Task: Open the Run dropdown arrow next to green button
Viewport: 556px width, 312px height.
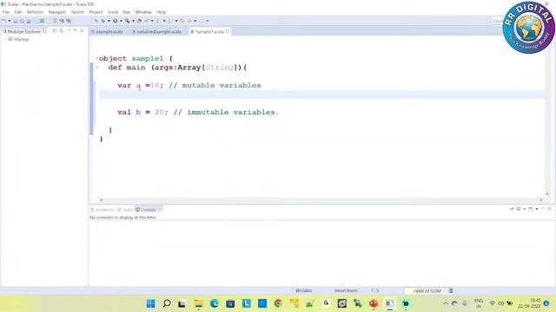Action: click(121, 21)
